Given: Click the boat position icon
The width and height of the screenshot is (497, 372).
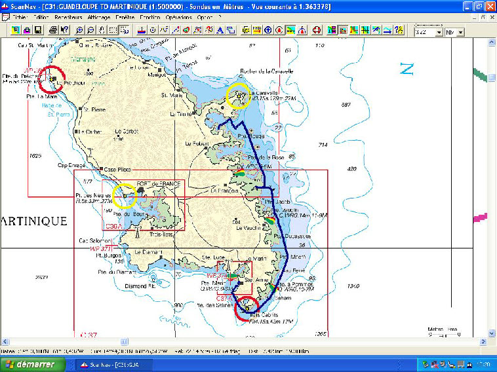Looking at the screenshot, I should (141, 30).
